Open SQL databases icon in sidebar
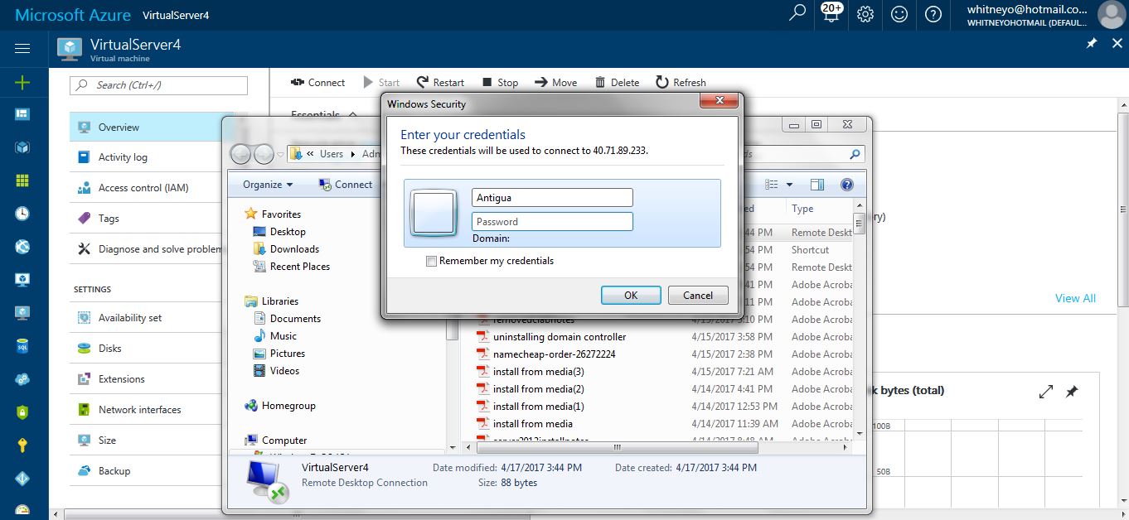1129x520 pixels. (22, 346)
